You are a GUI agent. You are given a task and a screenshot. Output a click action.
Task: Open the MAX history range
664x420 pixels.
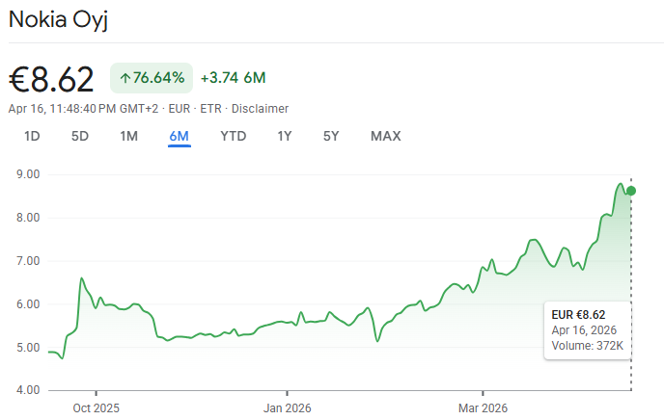tap(386, 136)
